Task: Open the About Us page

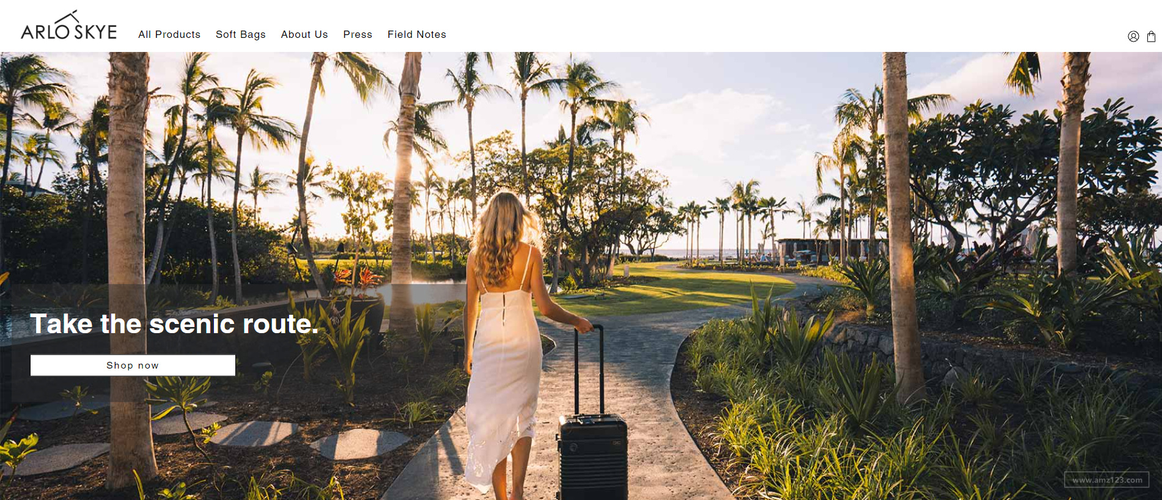Action: coord(304,34)
